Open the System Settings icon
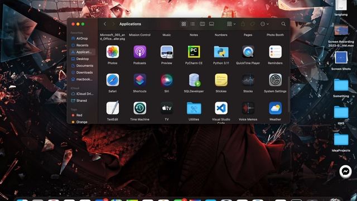The height and width of the screenshot is (201, 357). coord(275,80)
